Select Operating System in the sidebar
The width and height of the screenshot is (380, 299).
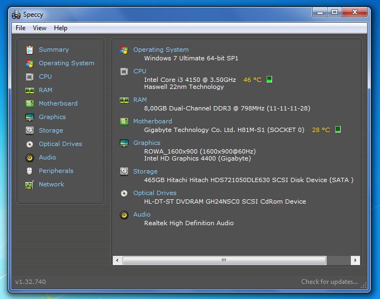[x=66, y=63]
